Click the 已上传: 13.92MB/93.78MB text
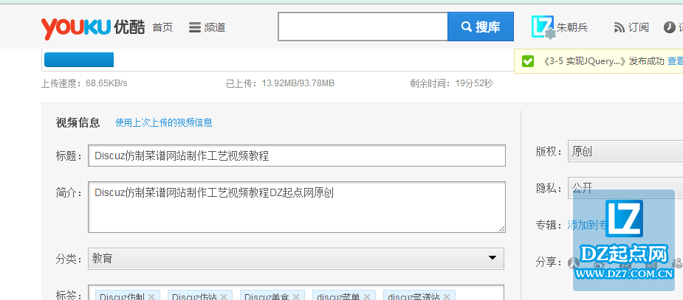The image size is (683, 300). tap(280, 83)
